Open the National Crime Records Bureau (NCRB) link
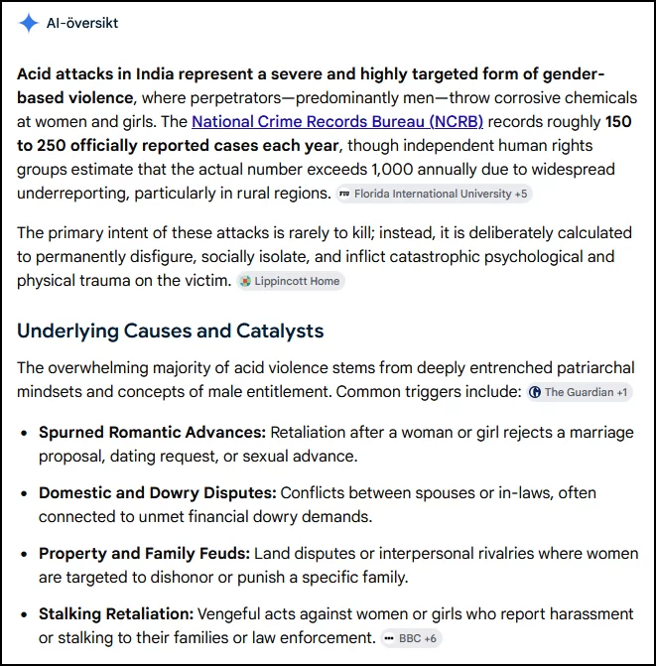The width and height of the screenshot is (656, 666). [337, 122]
